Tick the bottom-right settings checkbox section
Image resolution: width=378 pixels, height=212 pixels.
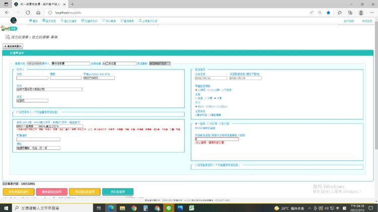(196, 165)
